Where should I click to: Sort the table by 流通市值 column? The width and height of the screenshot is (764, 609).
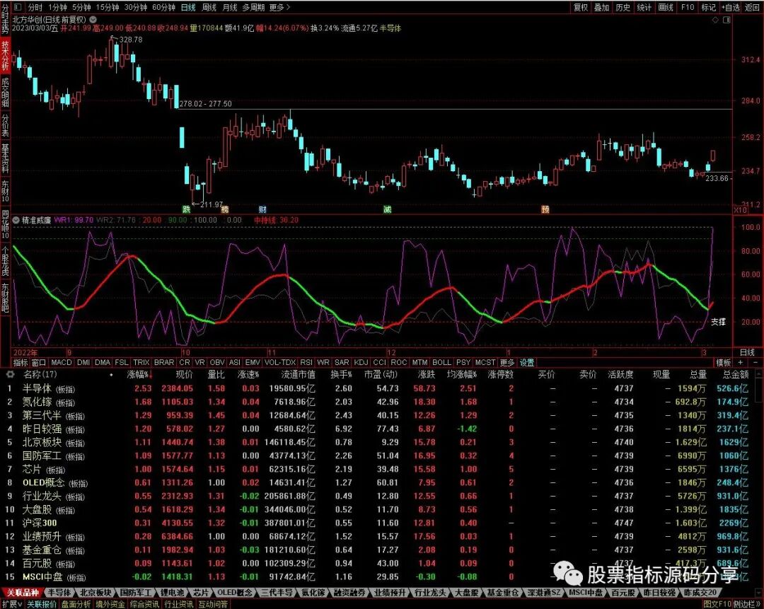coord(299,374)
